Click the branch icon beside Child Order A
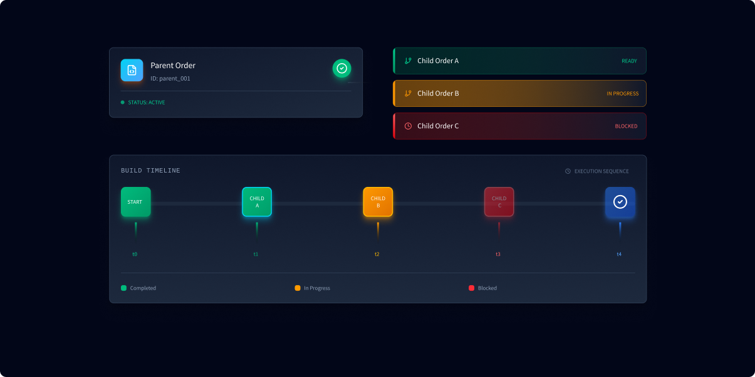Image resolution: width=755 pixels, height=377 pixels. (408, 61)
